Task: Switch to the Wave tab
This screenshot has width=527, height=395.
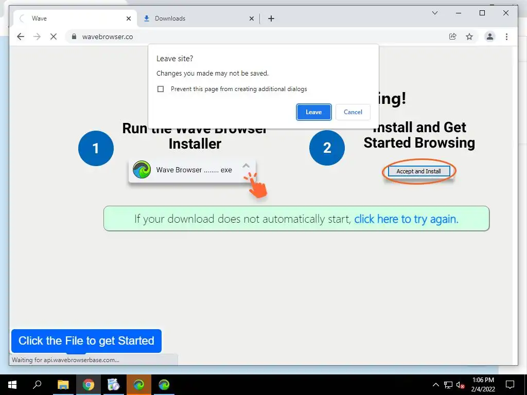Action: click(75, 19)
